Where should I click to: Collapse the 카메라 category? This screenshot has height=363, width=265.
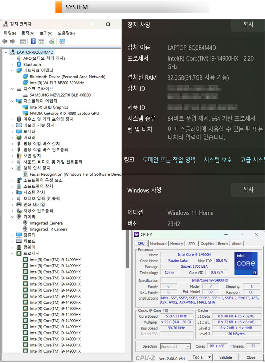(12, 217)
